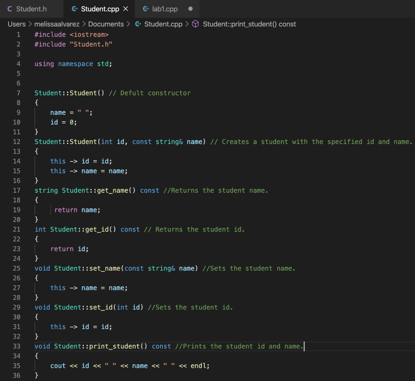Click on using namespace std; line
This screenshot has height=381, width=415.
[73, 64]
